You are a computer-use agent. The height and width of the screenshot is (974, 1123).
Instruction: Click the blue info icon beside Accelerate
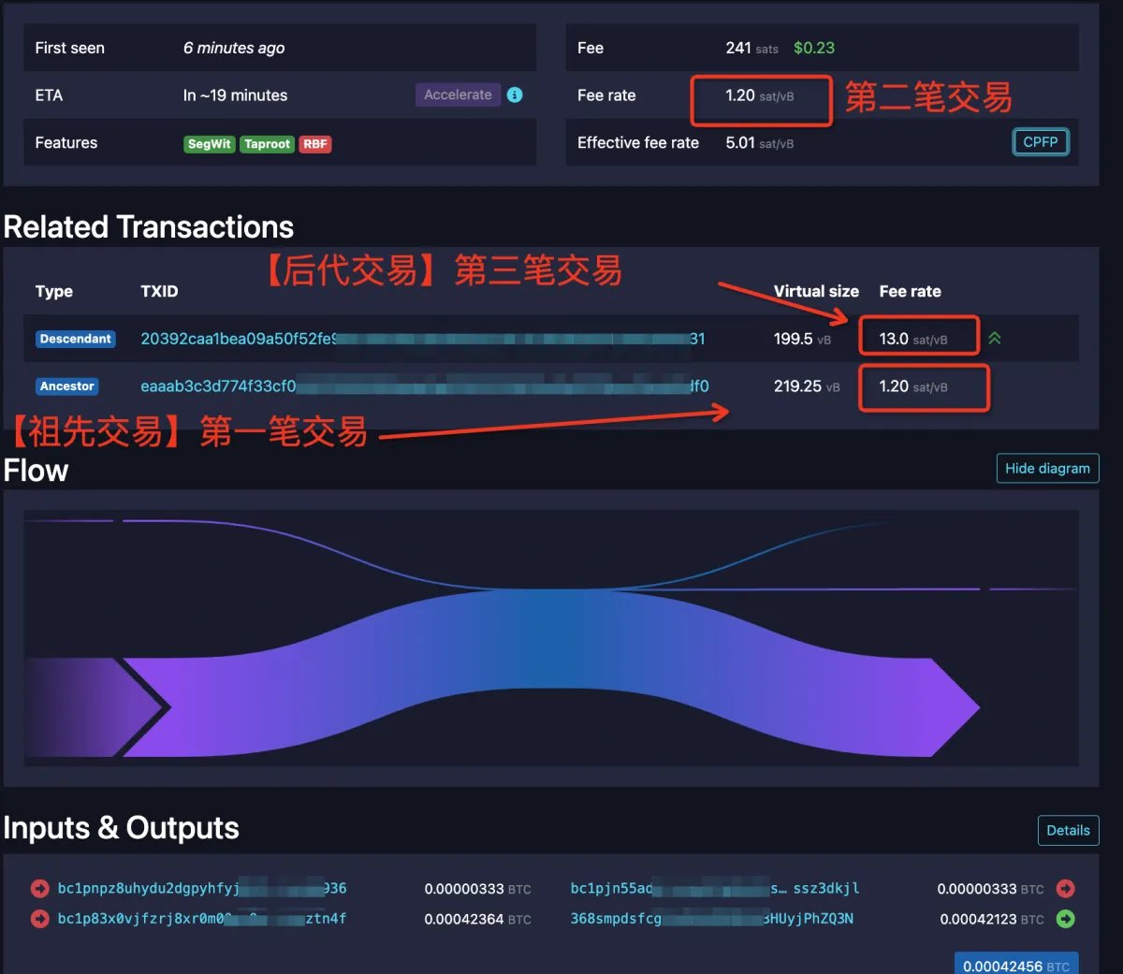tap(515, 94)
